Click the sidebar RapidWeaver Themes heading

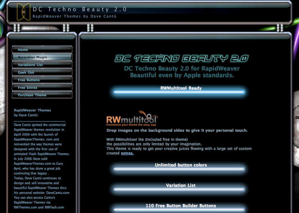point(32,110)
